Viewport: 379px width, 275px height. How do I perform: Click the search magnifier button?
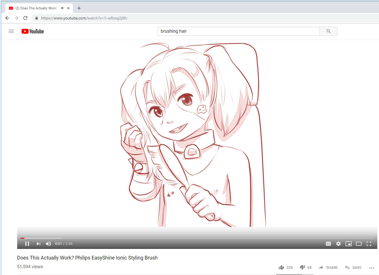(328, 31)
